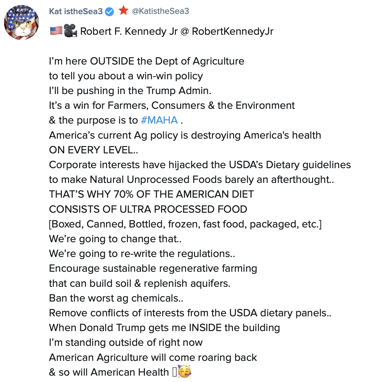The height and width of the screenshot is (382, 375).
Task: Open Kat istheSea3's cat profile picture
Action: 21,22
